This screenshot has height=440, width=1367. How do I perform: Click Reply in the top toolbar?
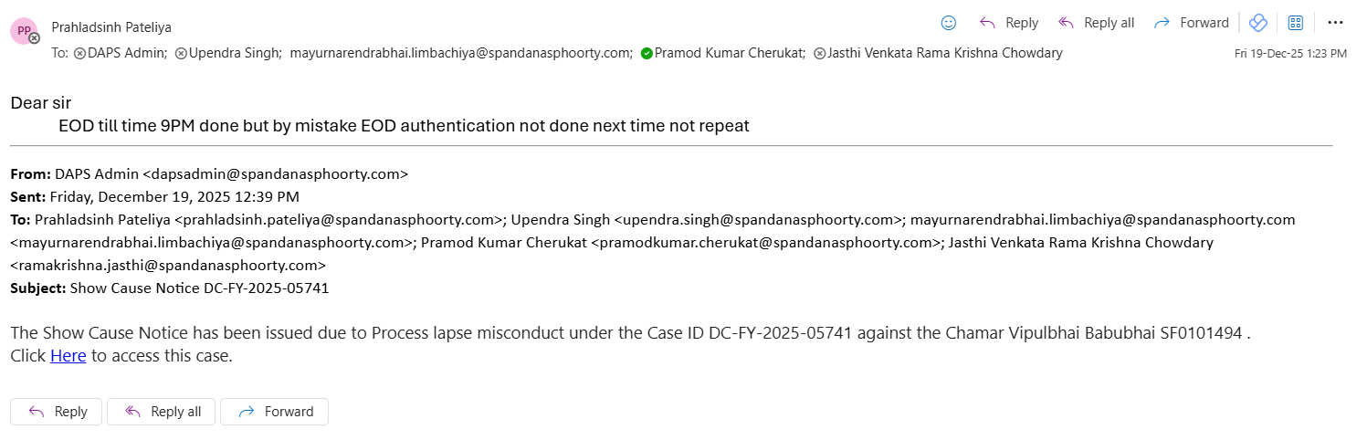point(1009,23)
